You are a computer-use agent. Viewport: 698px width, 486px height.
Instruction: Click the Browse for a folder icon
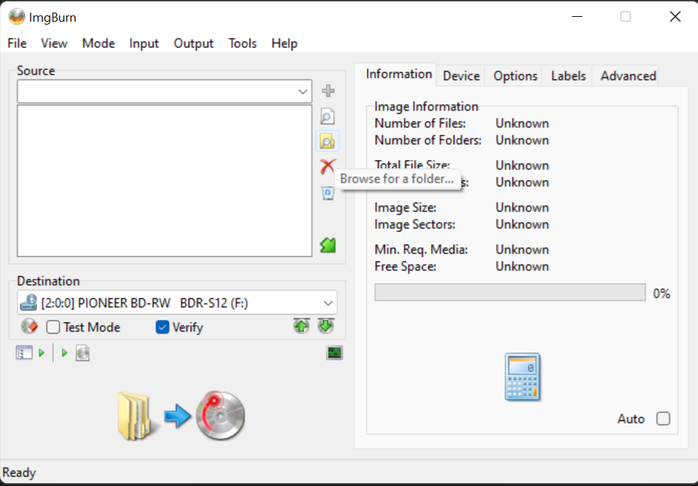(x=327, y=142)
